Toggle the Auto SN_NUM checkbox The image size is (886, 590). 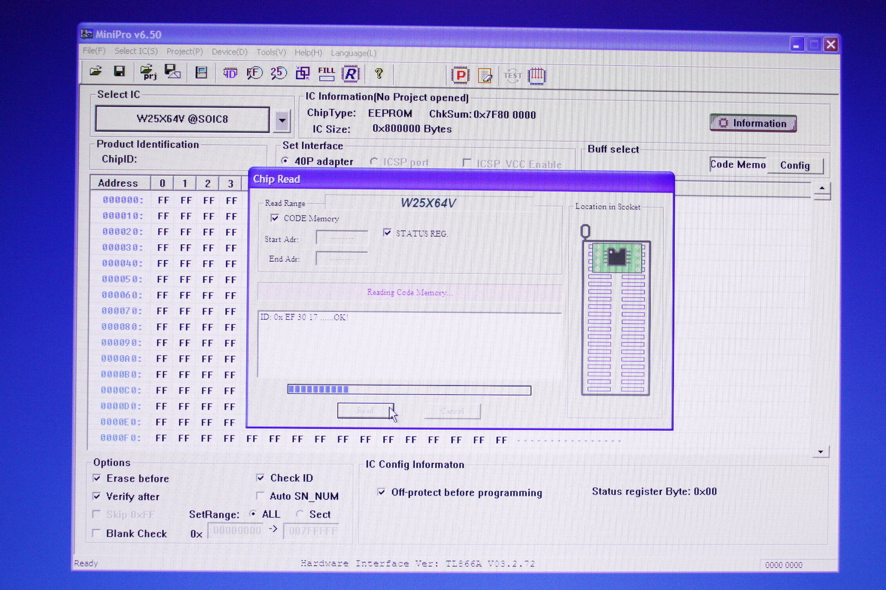coord(260,495)
